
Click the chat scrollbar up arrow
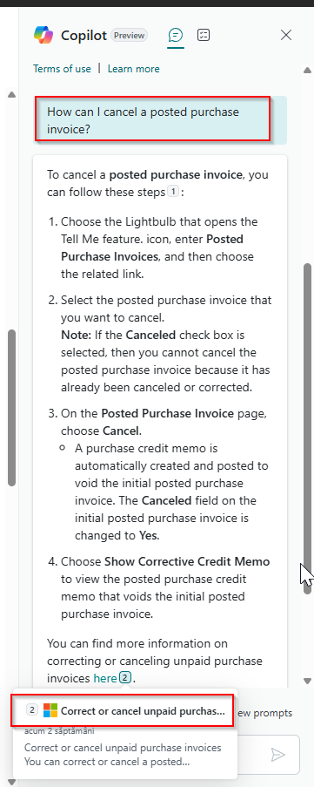click(x=308, y=71)
